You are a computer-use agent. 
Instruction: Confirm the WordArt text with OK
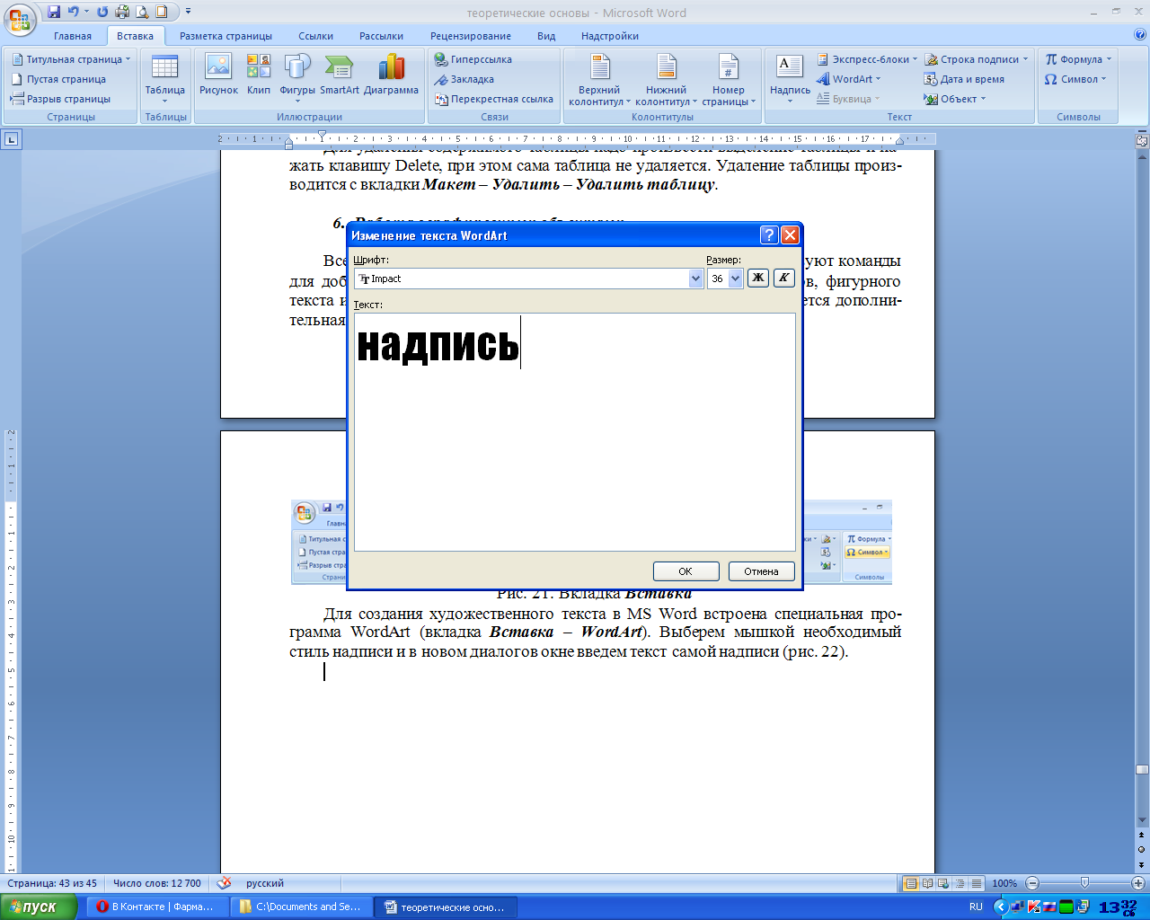(x=686, y=571)
